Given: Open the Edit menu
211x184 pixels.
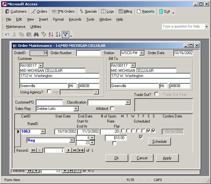Looking at the screenshot, I should click(19, 19).
